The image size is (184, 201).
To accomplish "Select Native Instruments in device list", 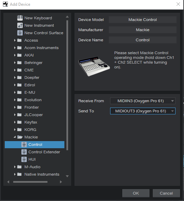I will coord(42,174).
